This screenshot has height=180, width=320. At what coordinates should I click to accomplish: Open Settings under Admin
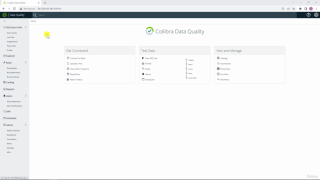tap(10, 148)
